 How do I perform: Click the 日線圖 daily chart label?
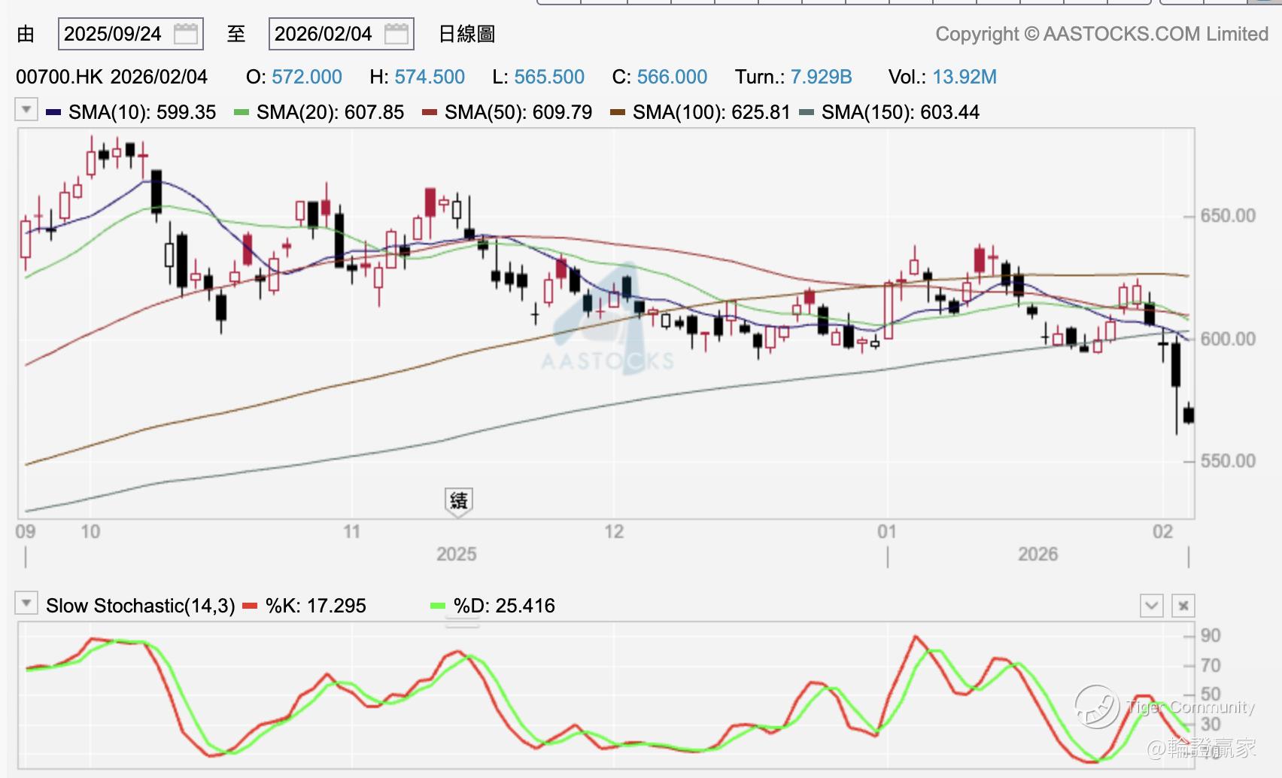point(466,34)
